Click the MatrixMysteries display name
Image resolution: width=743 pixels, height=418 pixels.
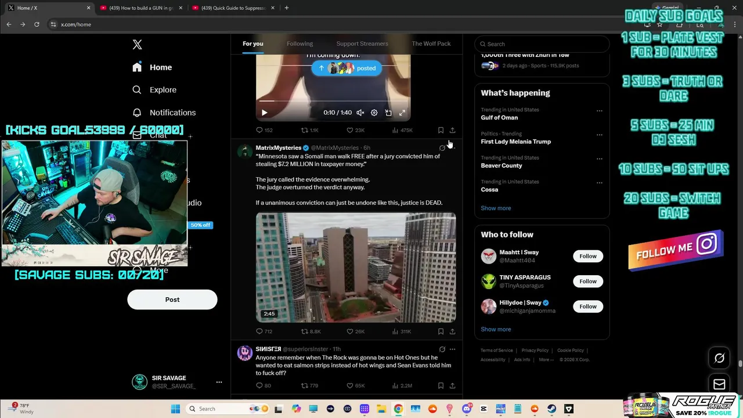tap(279, 148)
